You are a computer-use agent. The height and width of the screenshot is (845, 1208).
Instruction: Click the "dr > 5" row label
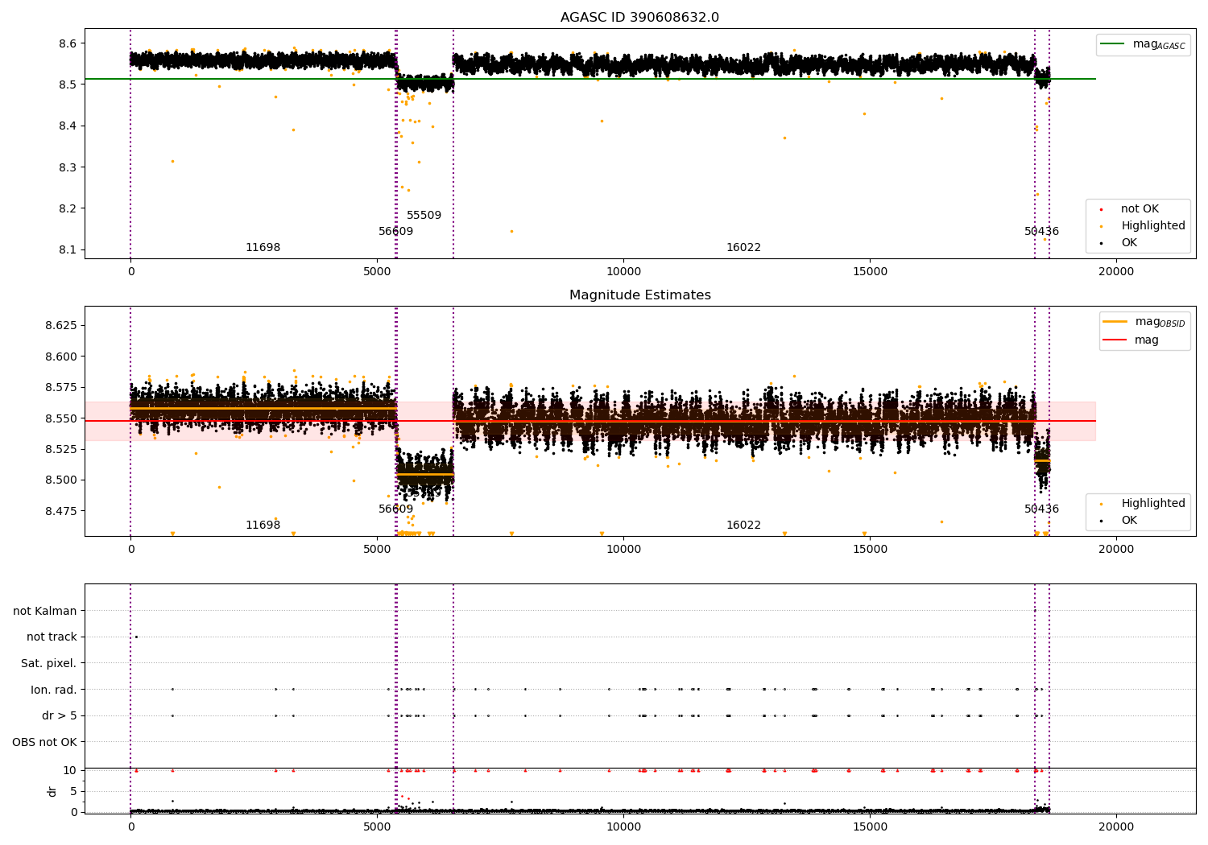[60, 715]
